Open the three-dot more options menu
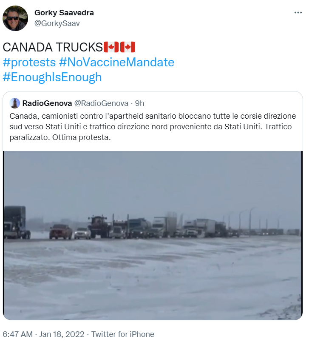 point(298,13)
